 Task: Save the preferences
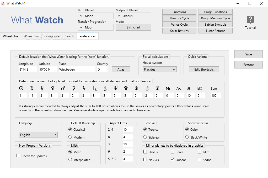point(249,54)
